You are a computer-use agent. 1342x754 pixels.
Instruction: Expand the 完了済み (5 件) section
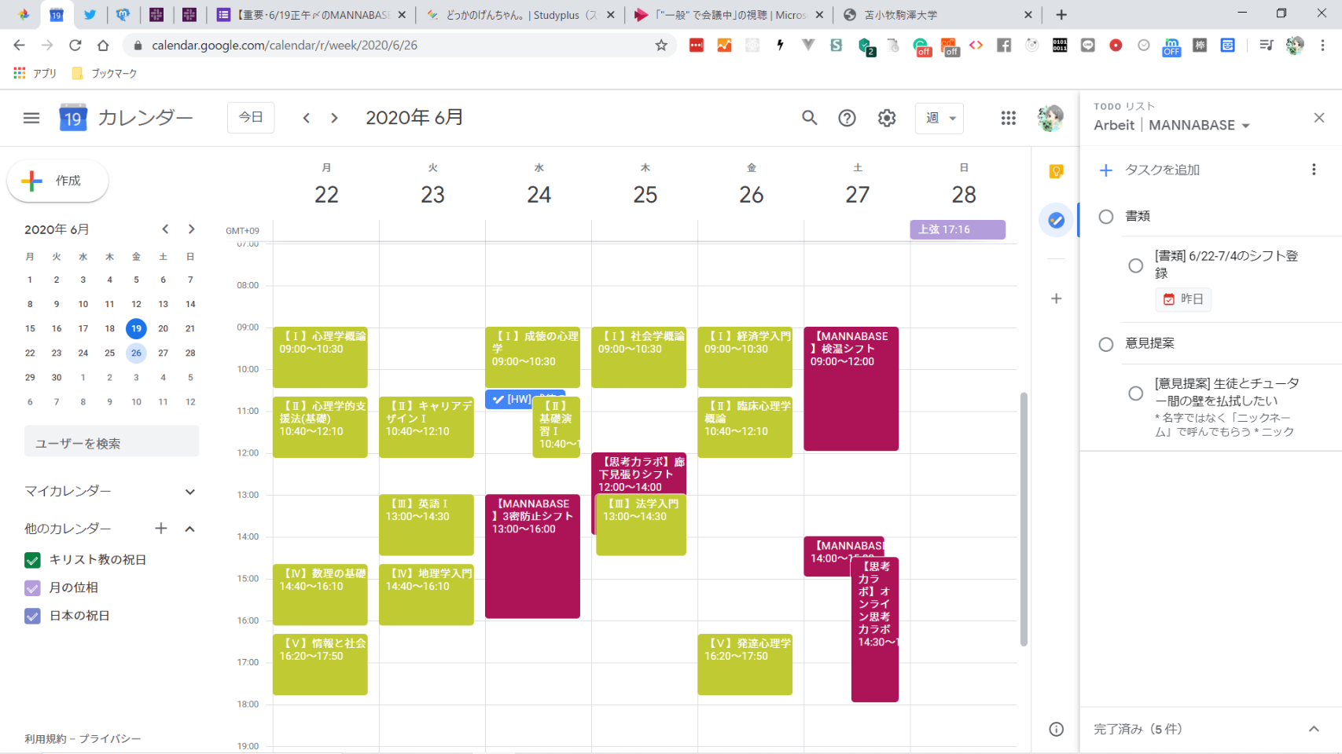[x=1313, y=729]
